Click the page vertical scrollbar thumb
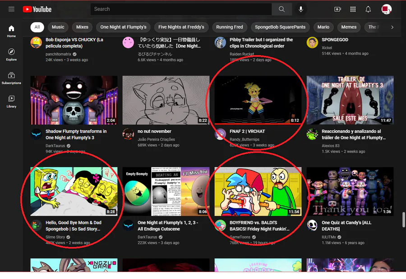This screenshot has height=279, width=406. 403,220
